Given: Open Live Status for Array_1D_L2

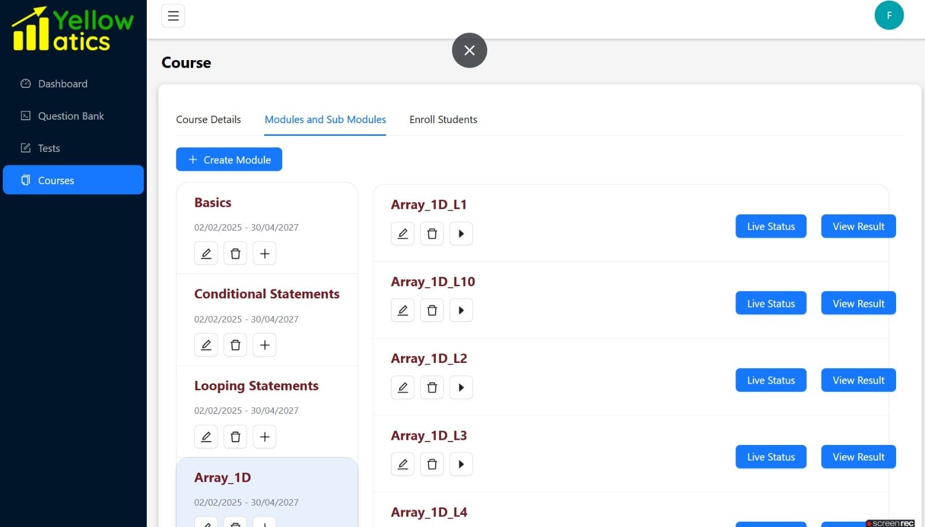Looking at the screenshot, I should pos(771,380).
